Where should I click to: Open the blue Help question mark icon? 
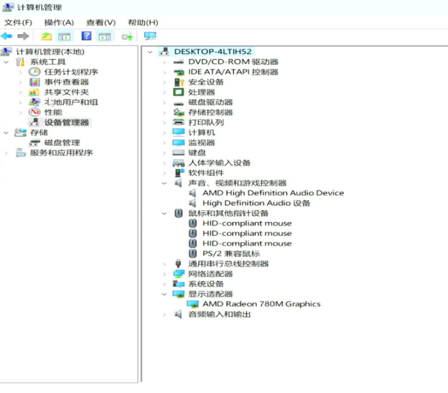point(86,36)
